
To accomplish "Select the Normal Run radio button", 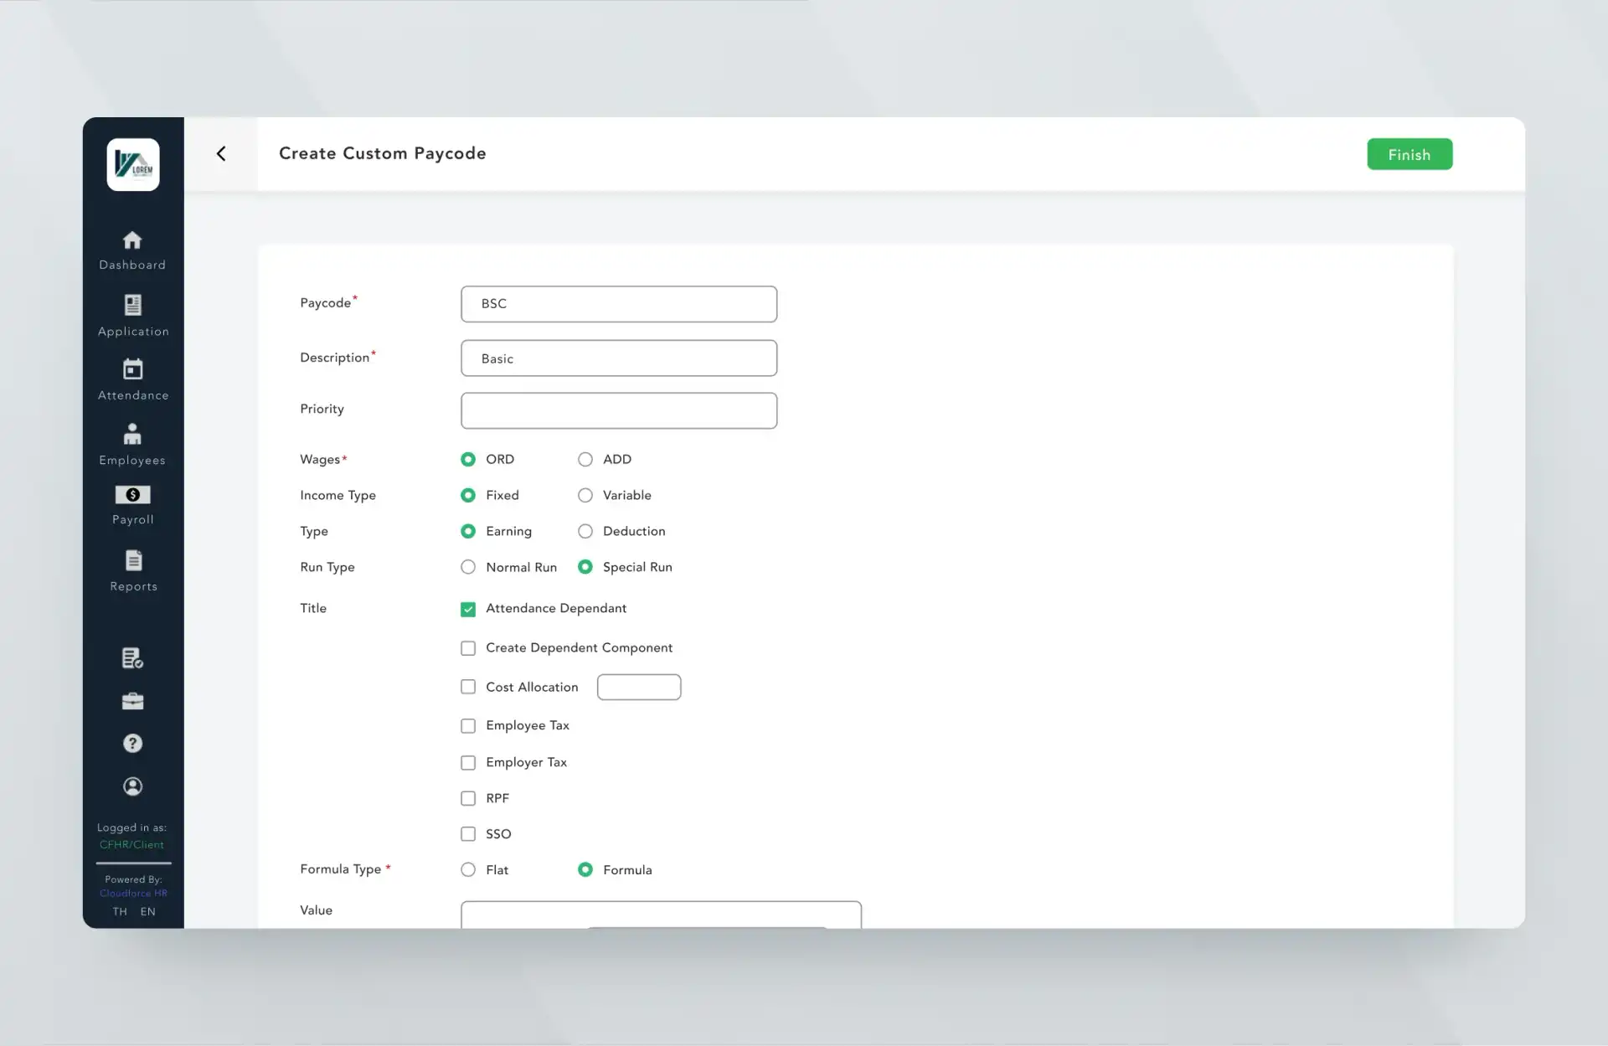I will pyautogui.click(x=467, y=567).
